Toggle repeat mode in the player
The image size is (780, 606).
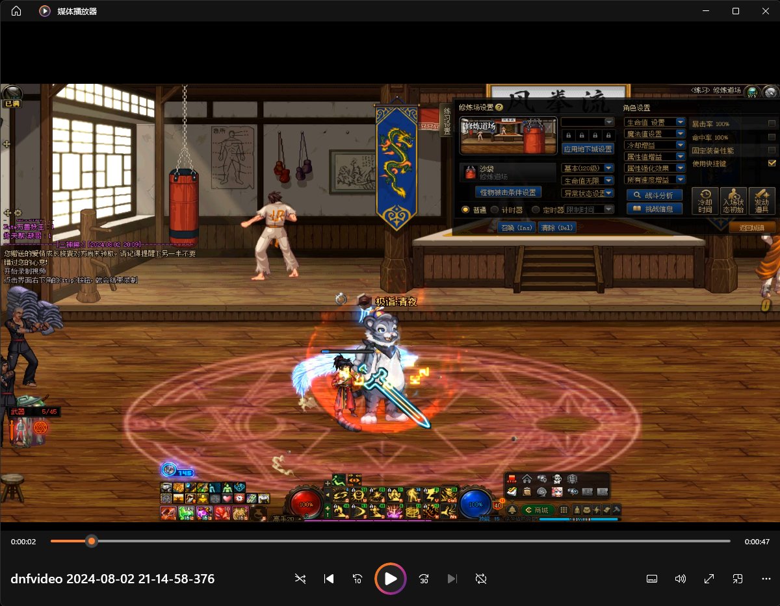(482, 579)
